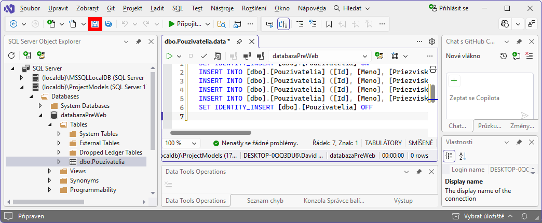Click line 6 SET IDENTITY_INSERT OFF code
Image resolution: width=542 pixels, height=223 pixels.
[286, 107]
